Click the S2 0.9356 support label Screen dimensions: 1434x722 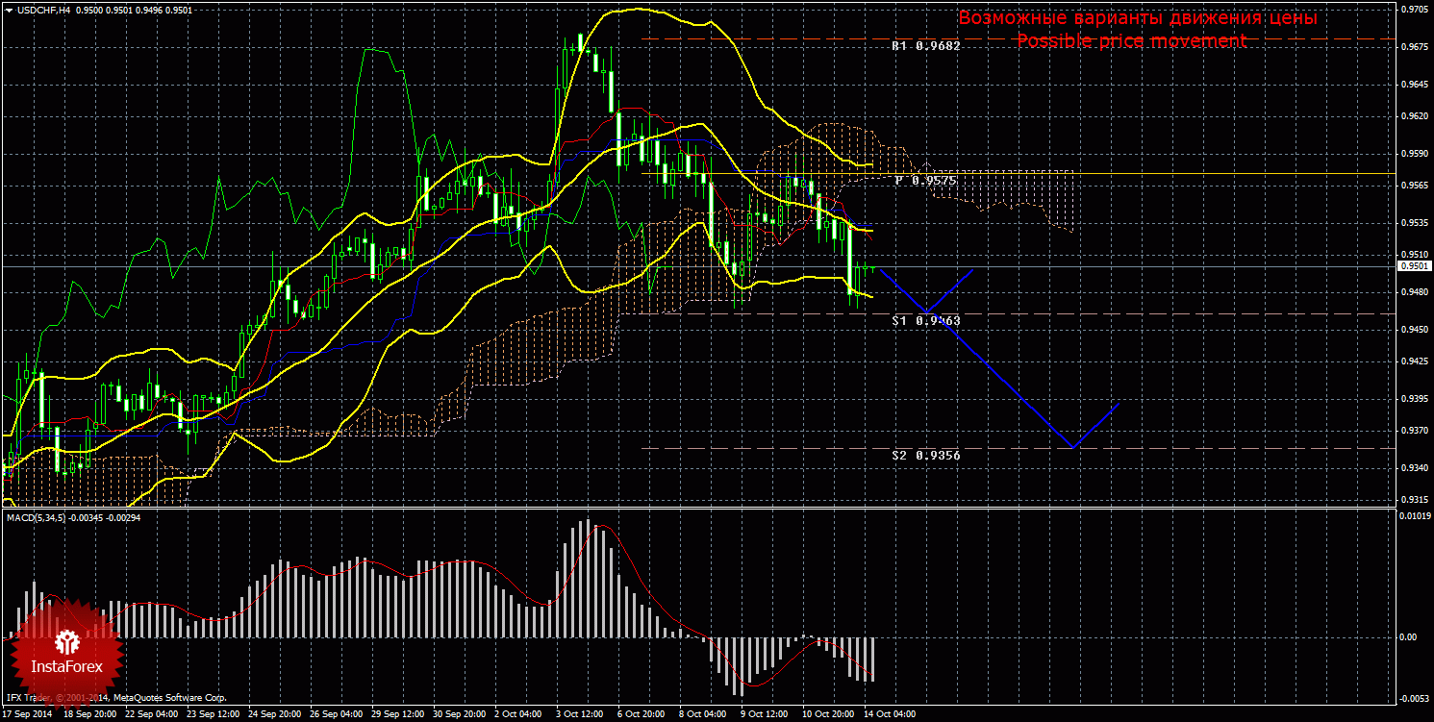(925, 455)
